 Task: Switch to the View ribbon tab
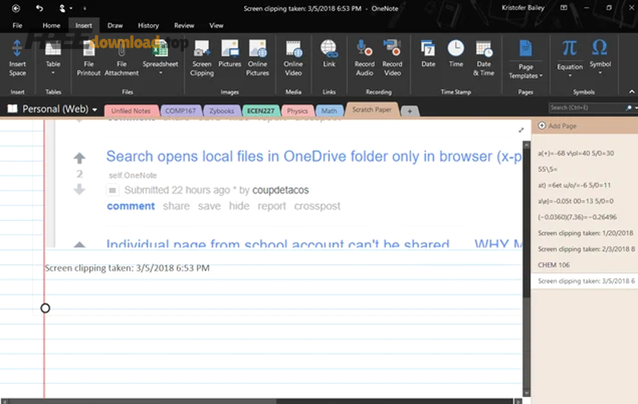click(216, 26)
